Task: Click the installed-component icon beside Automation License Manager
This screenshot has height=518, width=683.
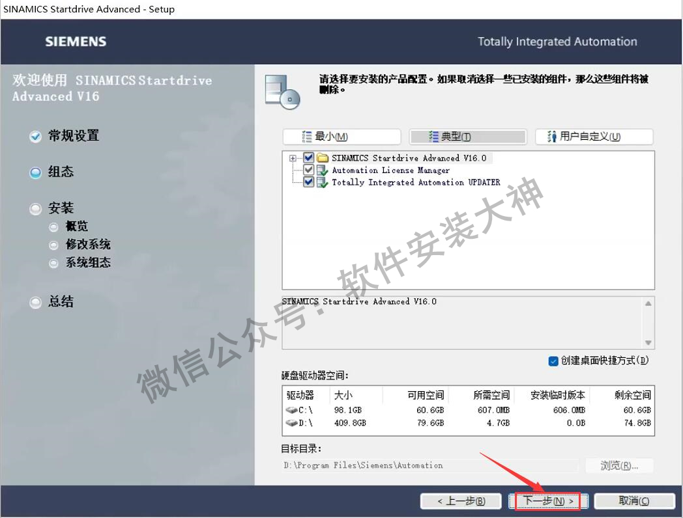Action: pos(323,170)
